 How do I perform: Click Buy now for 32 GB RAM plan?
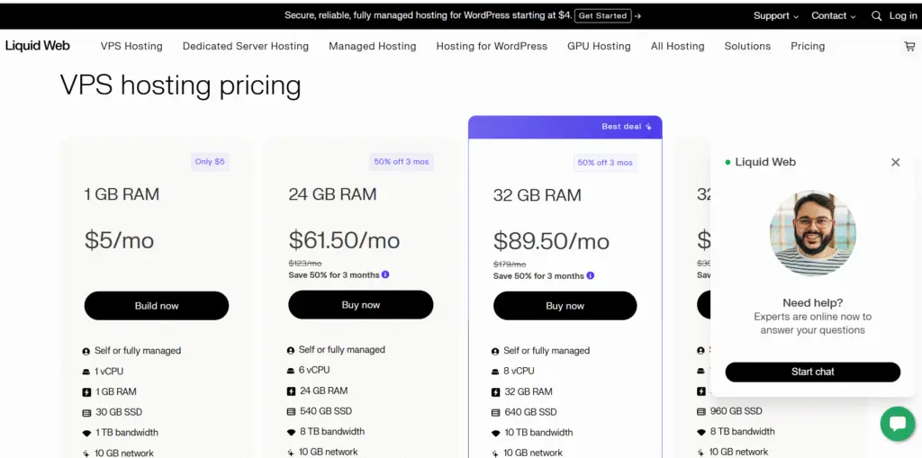(565, 306)
